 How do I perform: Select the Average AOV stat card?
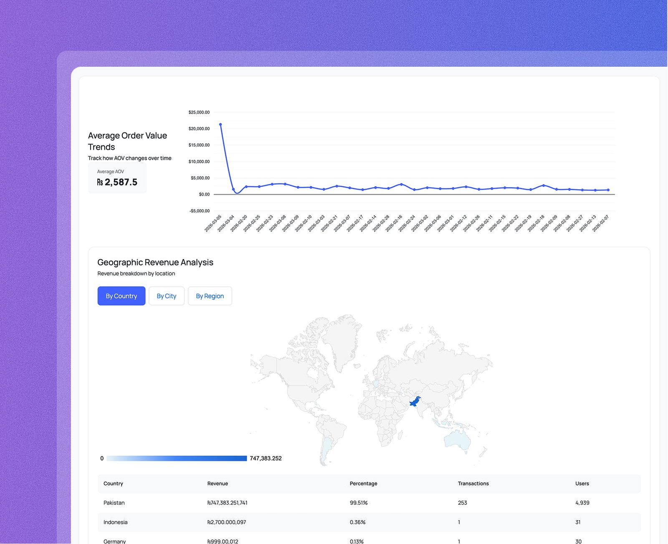coord(117,178)
